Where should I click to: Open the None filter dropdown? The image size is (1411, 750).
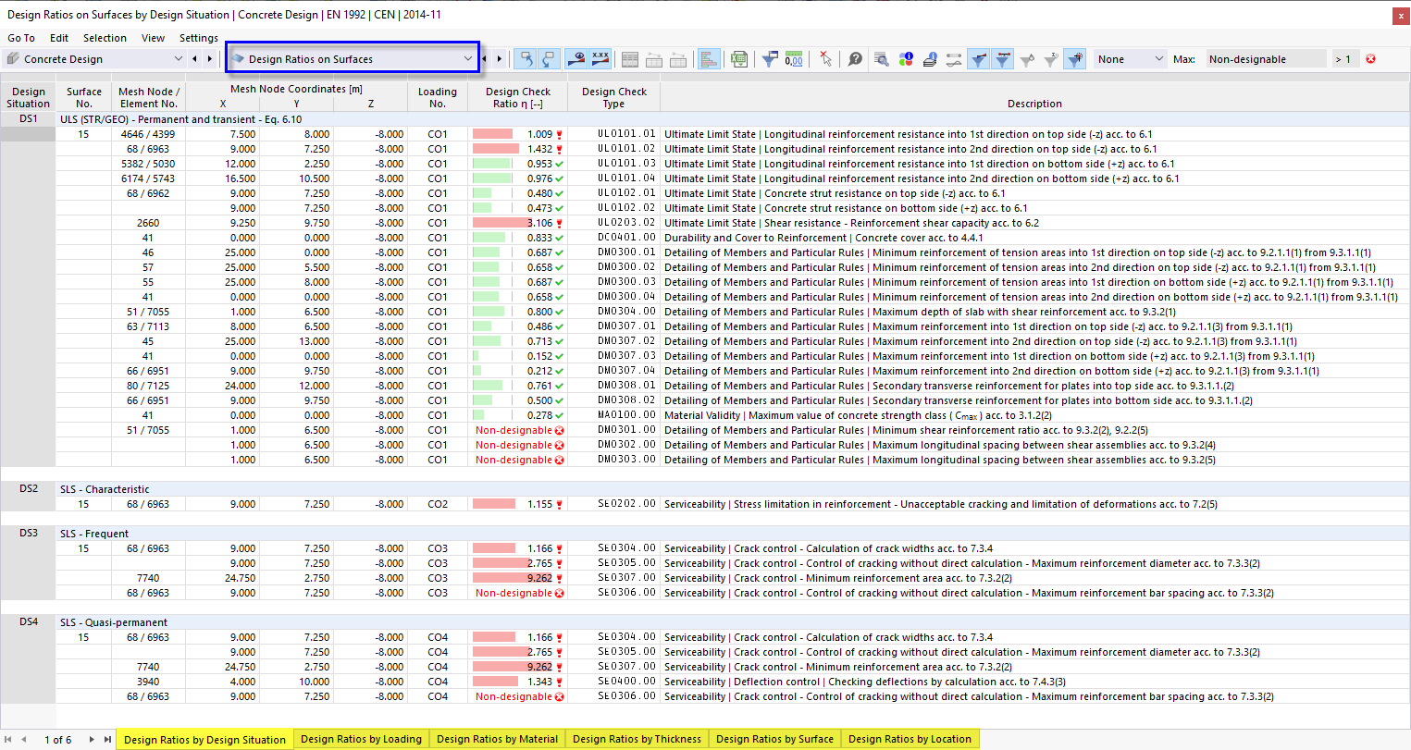tap(1130, 59)
